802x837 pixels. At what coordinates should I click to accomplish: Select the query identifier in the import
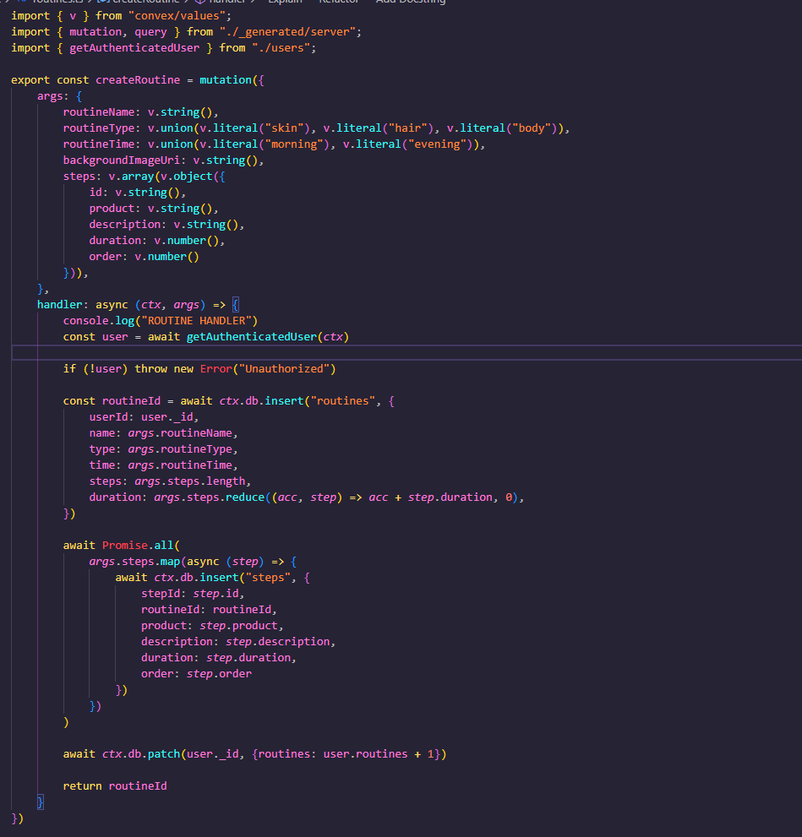click(150, 32)
